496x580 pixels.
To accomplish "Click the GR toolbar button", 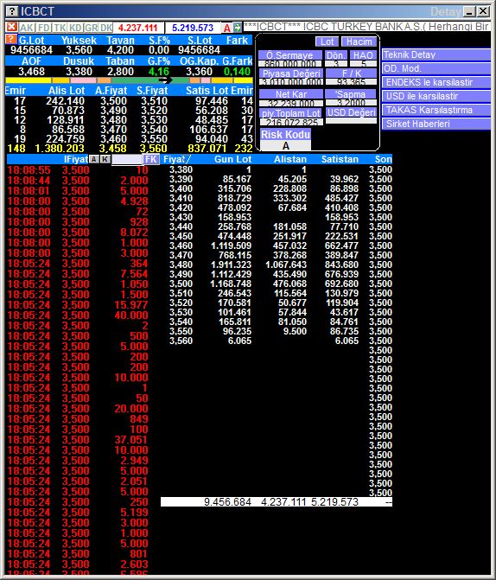I will click(91, 28).
